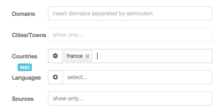221x108 pixels.
Task: Open the Sources show only dropdown
Action: pos(130,99)
